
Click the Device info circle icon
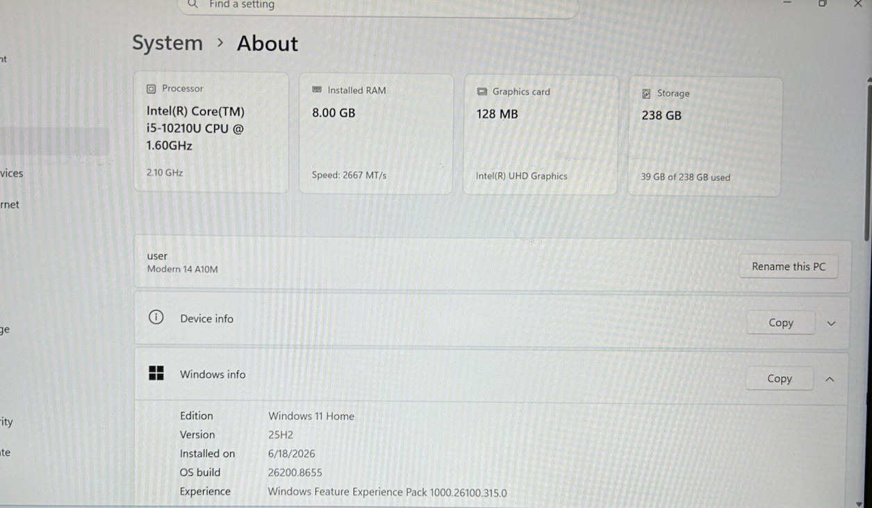click(156, 318)
